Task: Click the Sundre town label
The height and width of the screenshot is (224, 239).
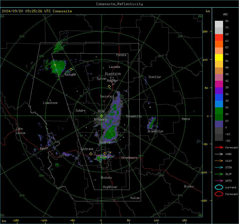Action: [80, 111]
